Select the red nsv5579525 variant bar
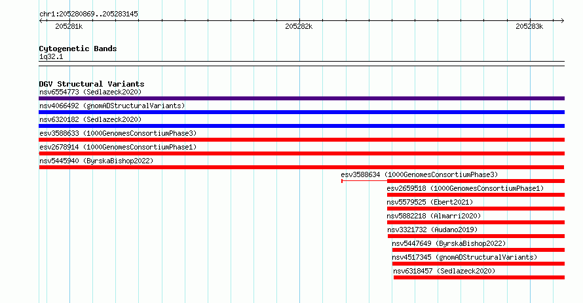 [476, 209]
